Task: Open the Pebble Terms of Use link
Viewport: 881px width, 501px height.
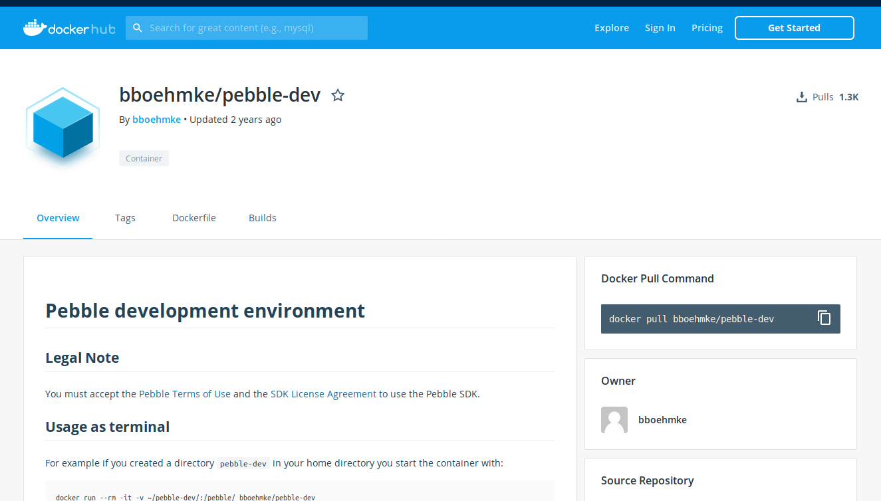Action: (x=185, y=394)
